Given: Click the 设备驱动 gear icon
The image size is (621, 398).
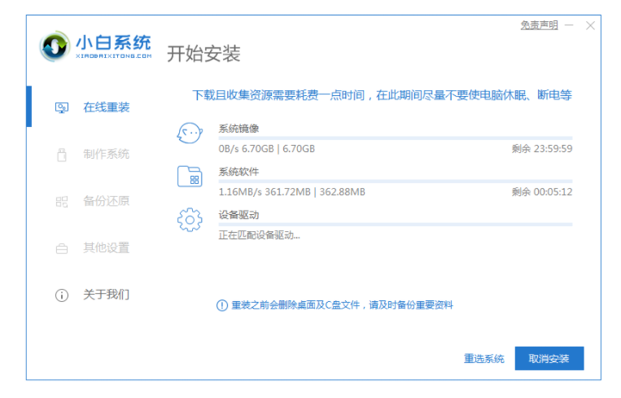Looking at the screenshot, I should (189, 220).
